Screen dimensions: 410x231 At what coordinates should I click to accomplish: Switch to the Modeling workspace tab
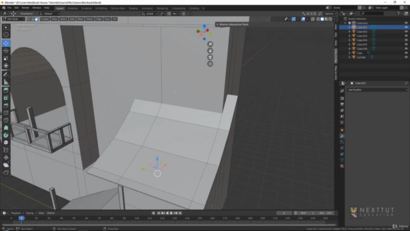click(x=72, y=8)
